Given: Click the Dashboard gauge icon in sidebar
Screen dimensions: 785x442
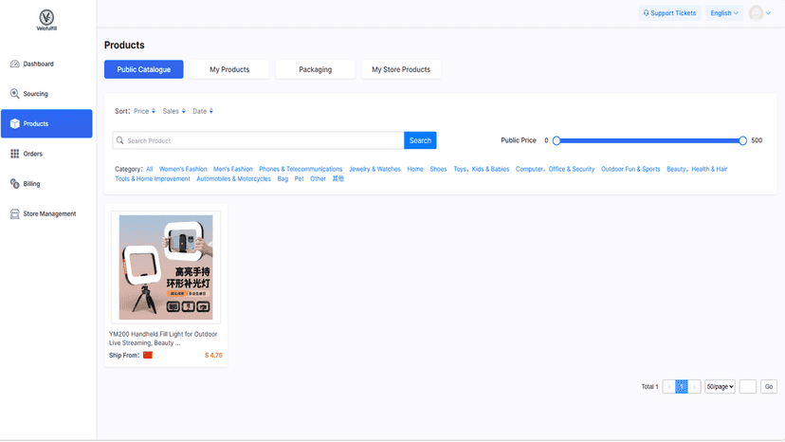Looking at the screenshot, I should coord(14,64).
